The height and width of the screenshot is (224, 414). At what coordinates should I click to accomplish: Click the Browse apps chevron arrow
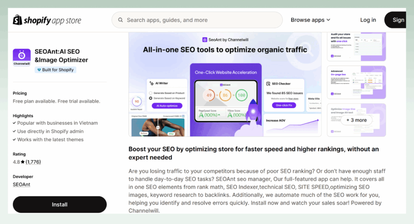328,20
